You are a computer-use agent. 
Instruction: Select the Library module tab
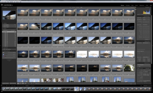[122, 5]
